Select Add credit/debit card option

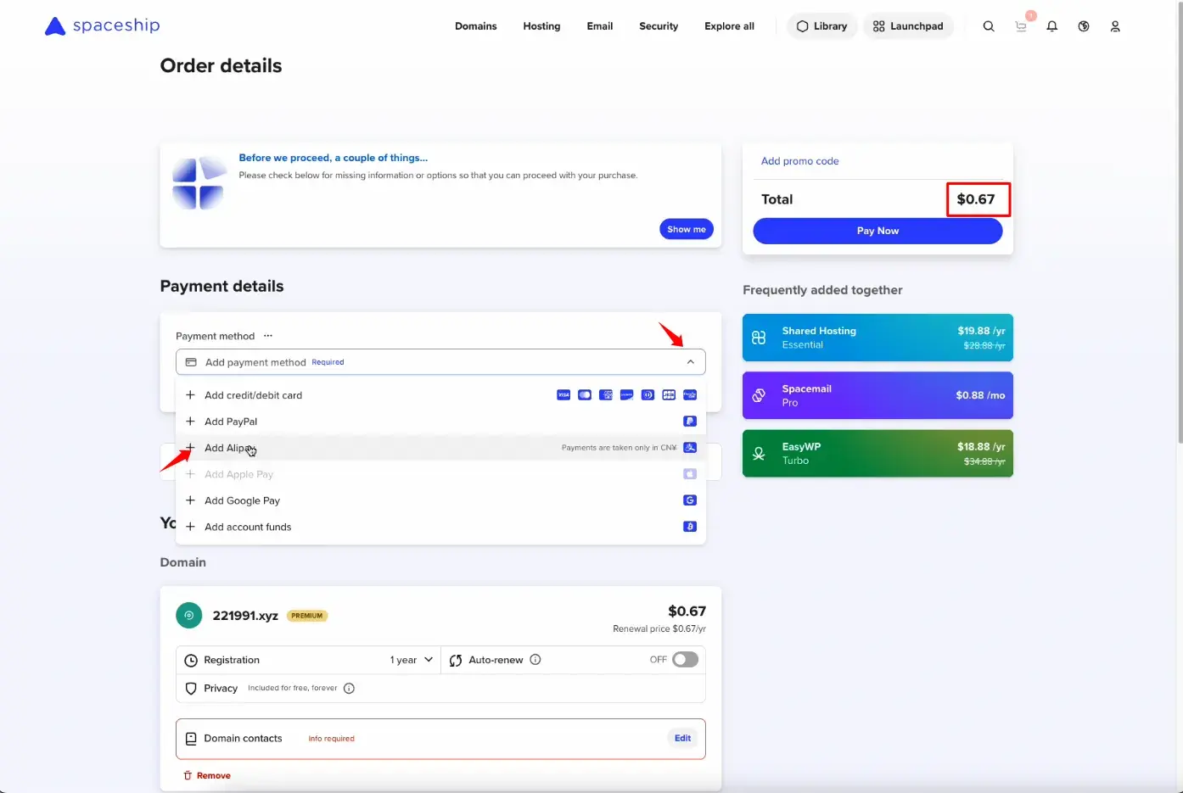[440, 395]
